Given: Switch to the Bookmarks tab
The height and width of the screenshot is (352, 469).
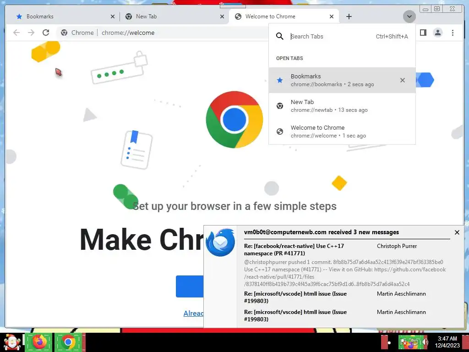Looking at the screenshot, I should [x=63, y=16].
